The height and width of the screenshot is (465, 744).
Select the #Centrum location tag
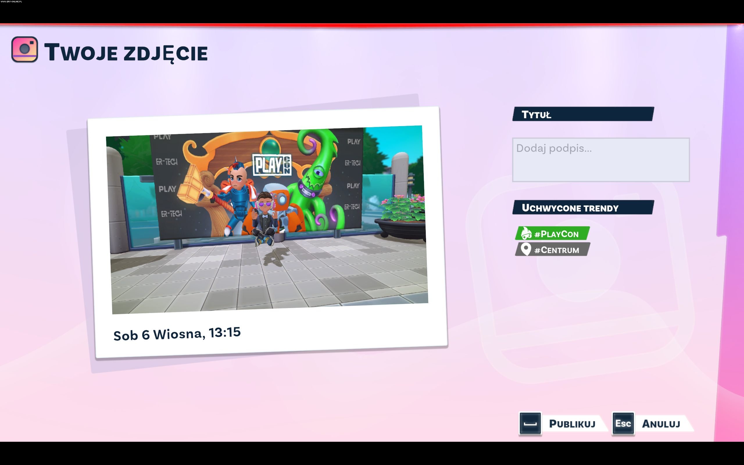pos(552,249)
